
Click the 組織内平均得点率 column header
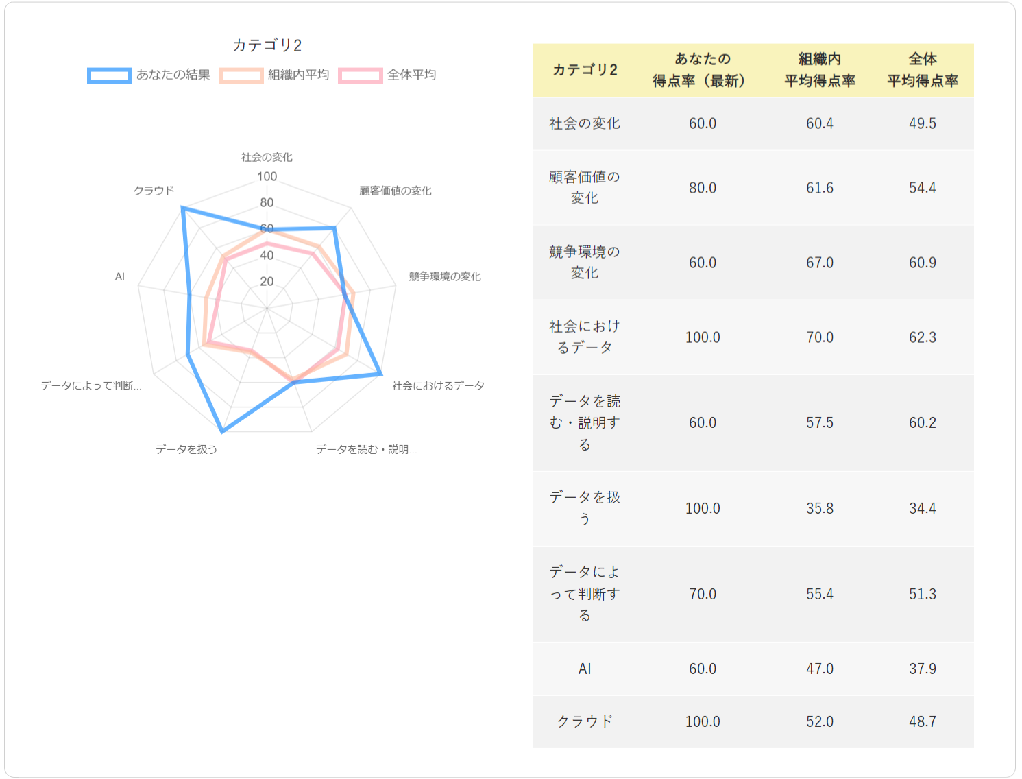(x=820, y=70)
